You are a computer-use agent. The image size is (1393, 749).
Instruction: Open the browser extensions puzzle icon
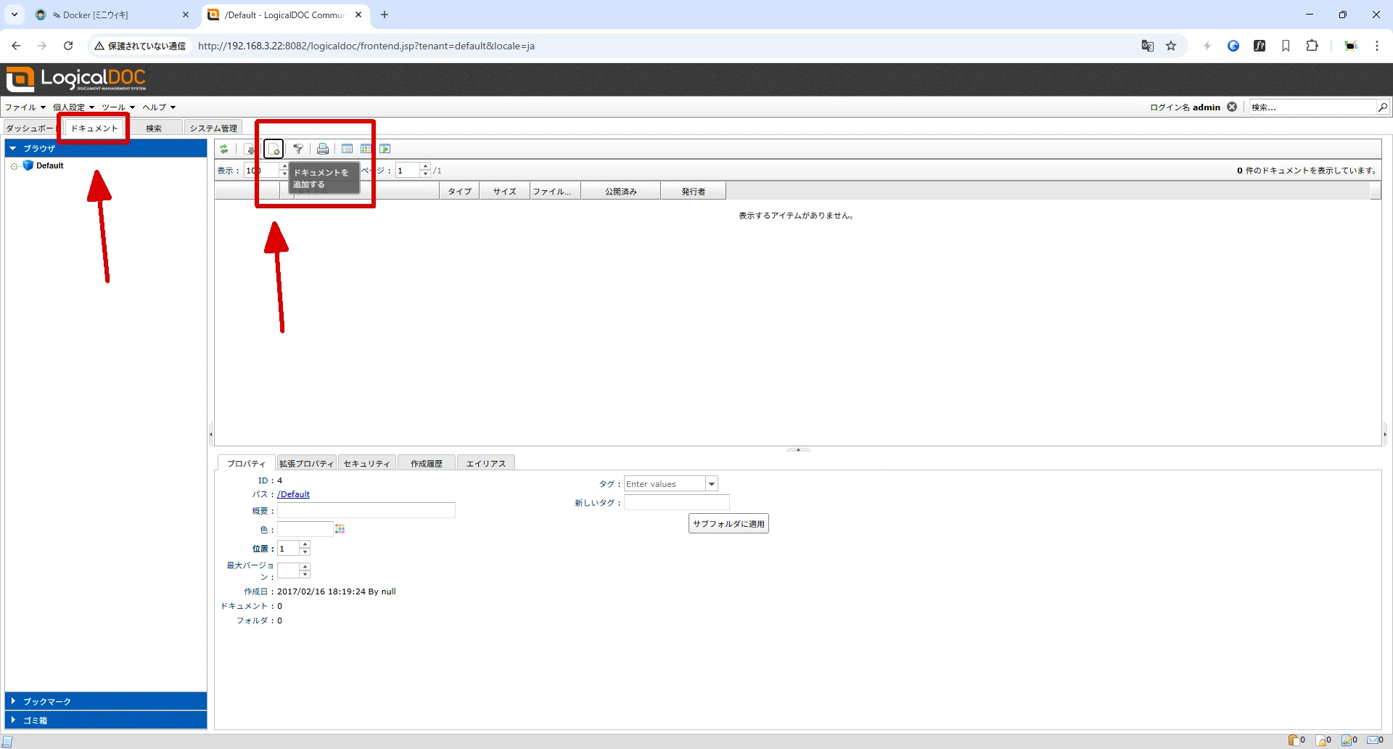[x=1312, y=46]
